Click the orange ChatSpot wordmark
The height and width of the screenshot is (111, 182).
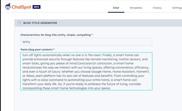(x=21, y=7)
